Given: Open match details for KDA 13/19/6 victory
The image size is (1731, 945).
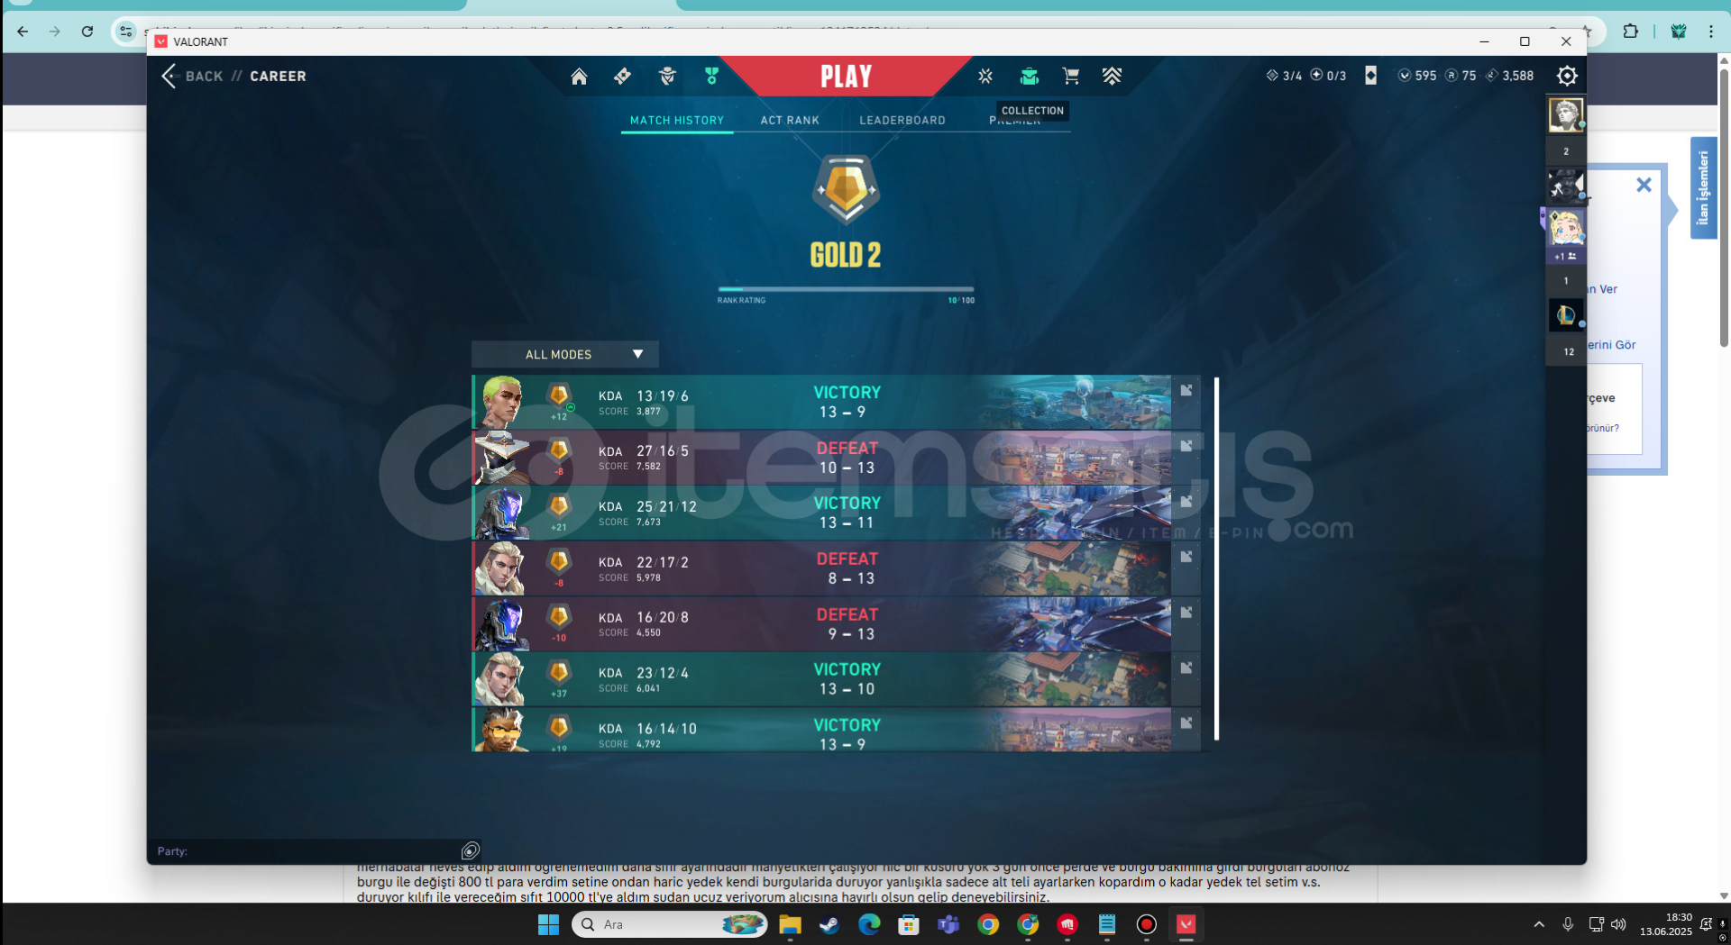Looking at the screenshot, I should (1186, 390).
